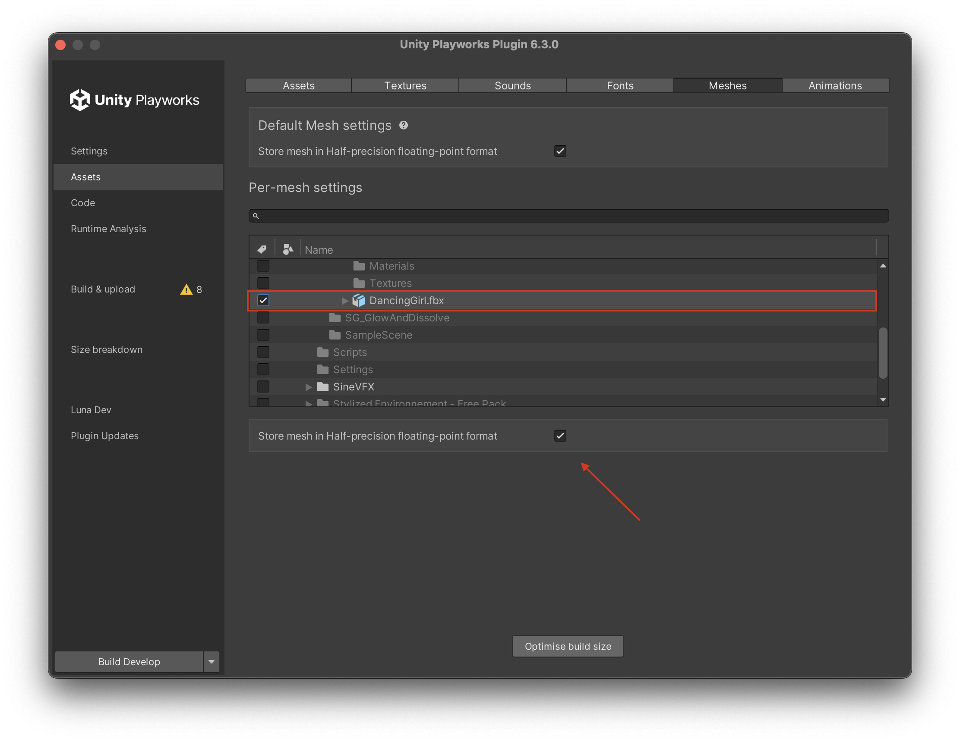
Task: Click the scroll down arrow of mesh list
Action: (883, 399)
